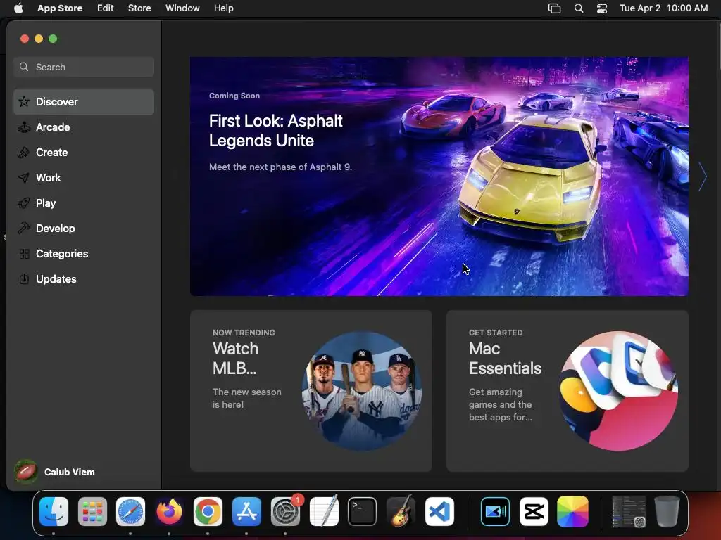This screenshot has width=721, height=540.
Task: Click the MLB players circular image
Action: [x=362, y=391]
